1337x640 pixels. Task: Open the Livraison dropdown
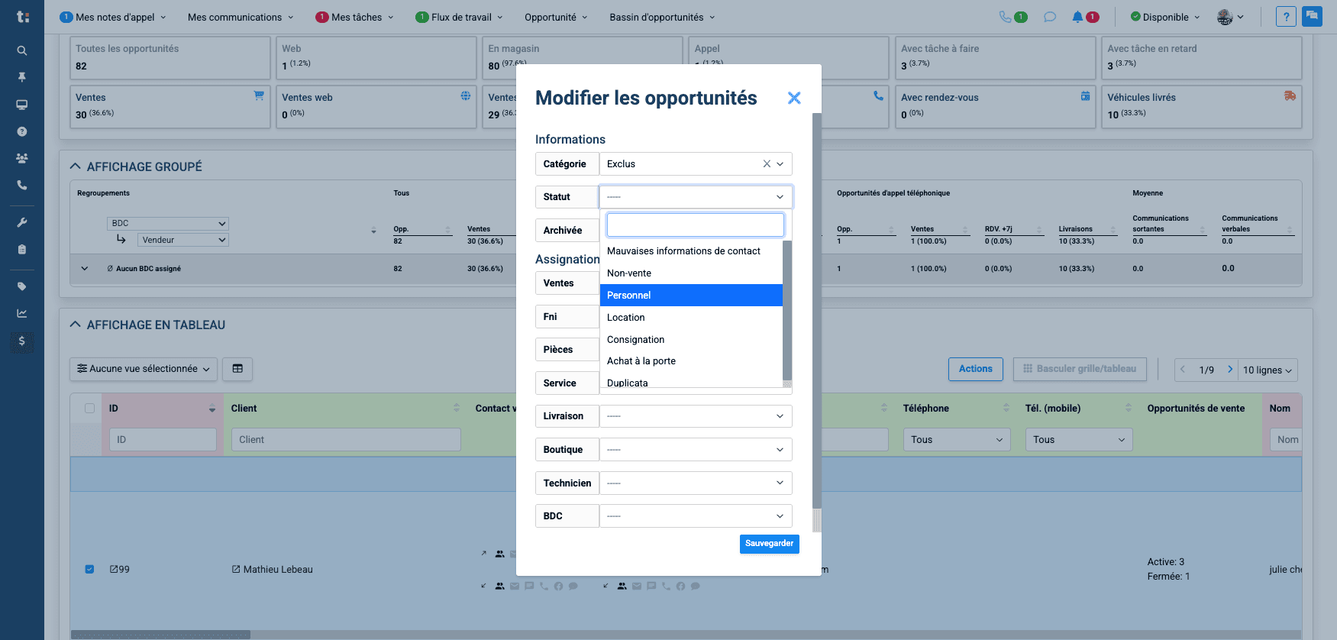pos(696,416)
